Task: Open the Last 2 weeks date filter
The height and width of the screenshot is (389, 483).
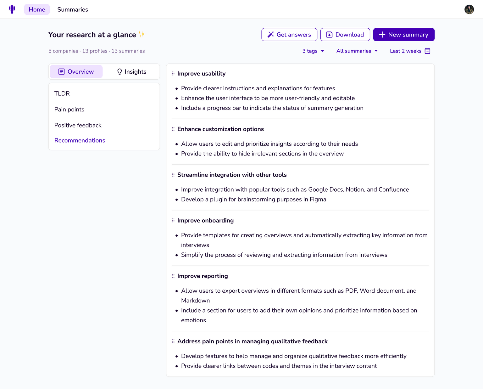Action: coord(406,51)
